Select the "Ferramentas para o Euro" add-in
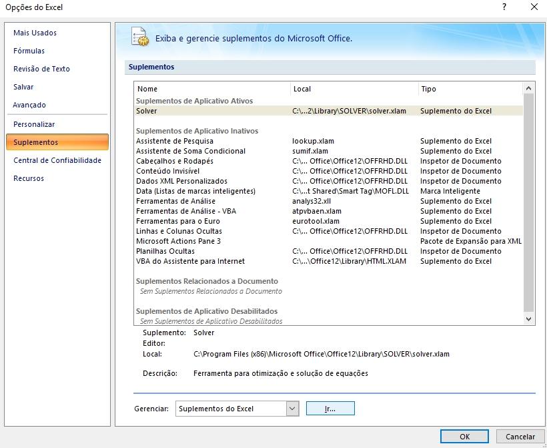The width and height of the screenshot is (547, 448). [200, 221]
